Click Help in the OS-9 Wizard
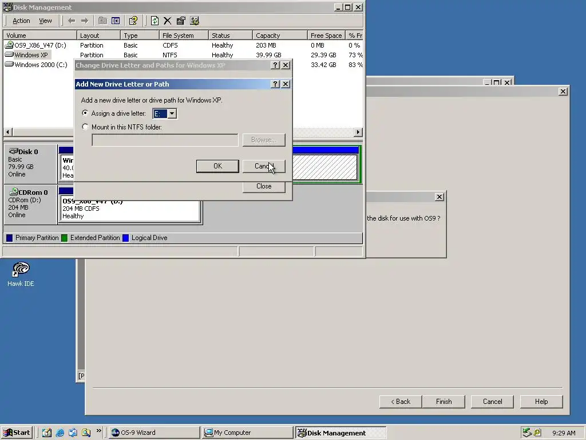The height and width of the screenshot is (440, 586). (541, 402)
